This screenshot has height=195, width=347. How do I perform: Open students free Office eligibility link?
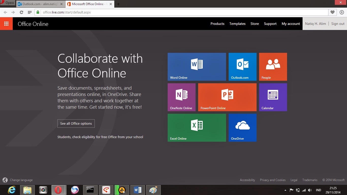pyautogui.click(x=100, y=137)
